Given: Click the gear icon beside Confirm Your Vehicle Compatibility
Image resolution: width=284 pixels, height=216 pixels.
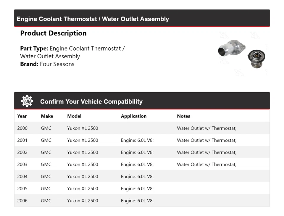Looking at the screenshot, I should [x=27, y=101].
